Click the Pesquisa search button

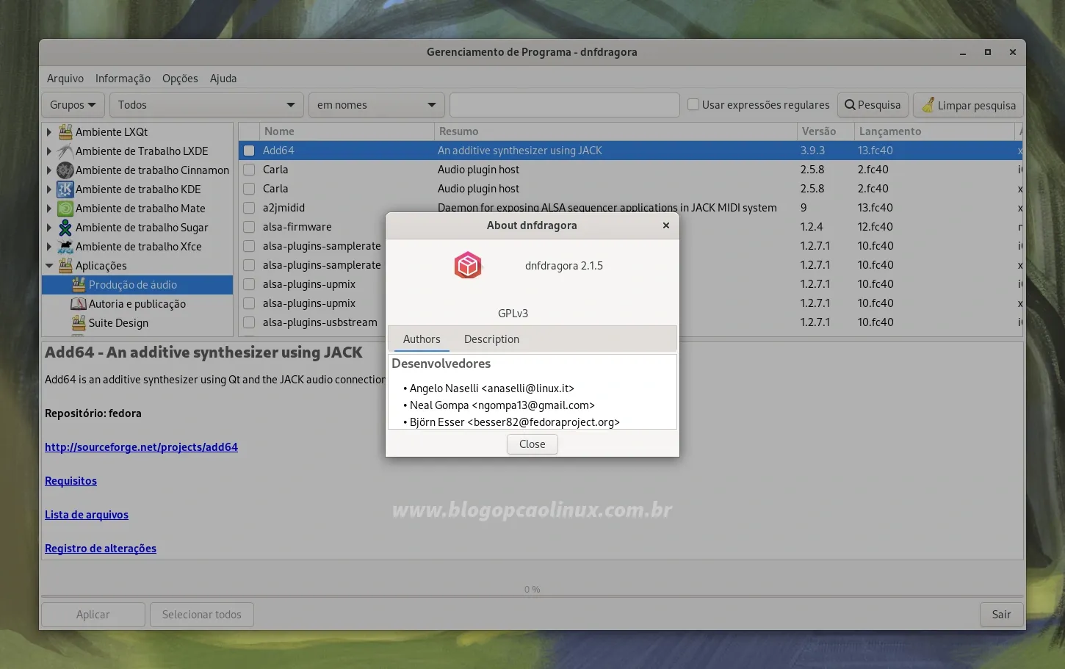tap(873, 105)
